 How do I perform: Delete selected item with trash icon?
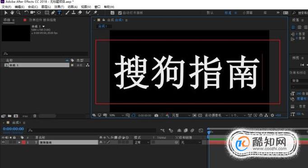click(35, 116)
